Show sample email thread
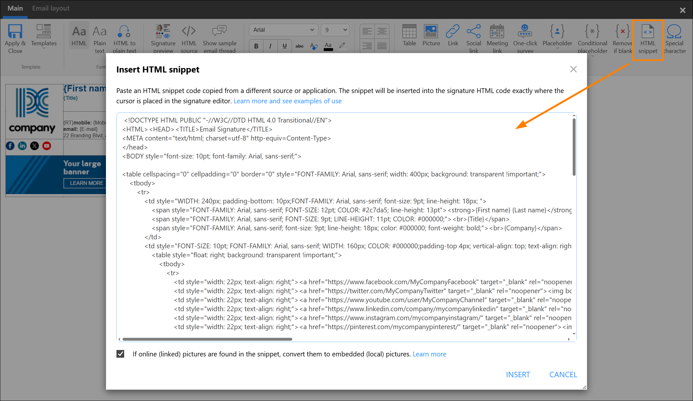The image size is (693, 401). coord(219,38)
